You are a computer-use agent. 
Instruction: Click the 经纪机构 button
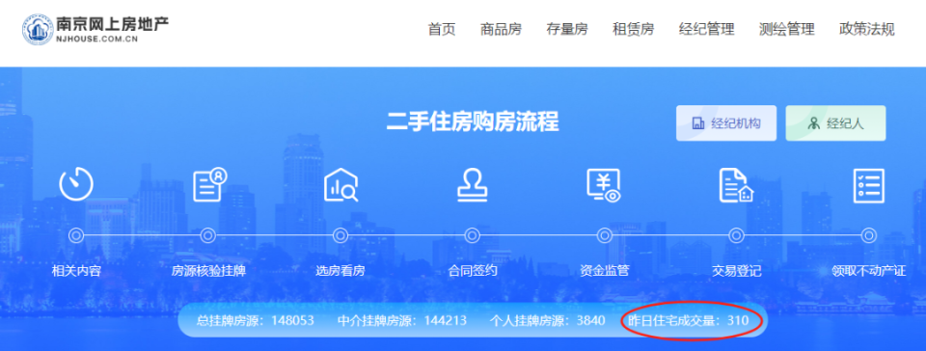725,123
